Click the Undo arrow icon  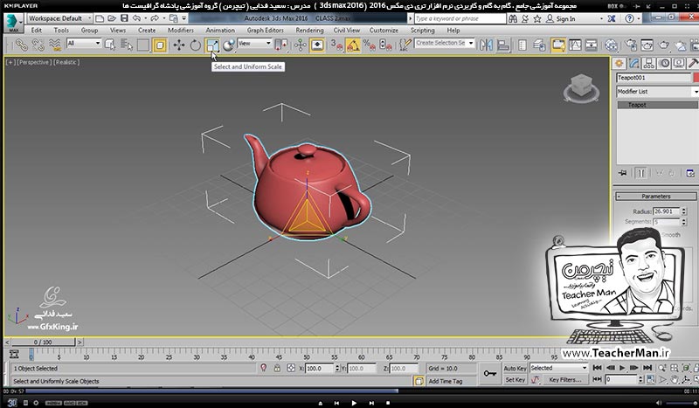(137, 18)
